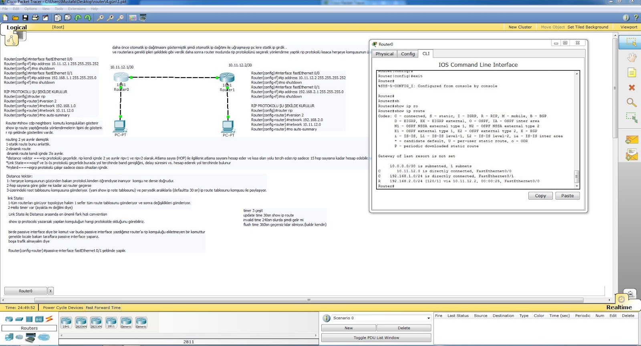Click Copy button in Router0 CLI
This screenshot has height=346, width=641.
tap(540, 196)
